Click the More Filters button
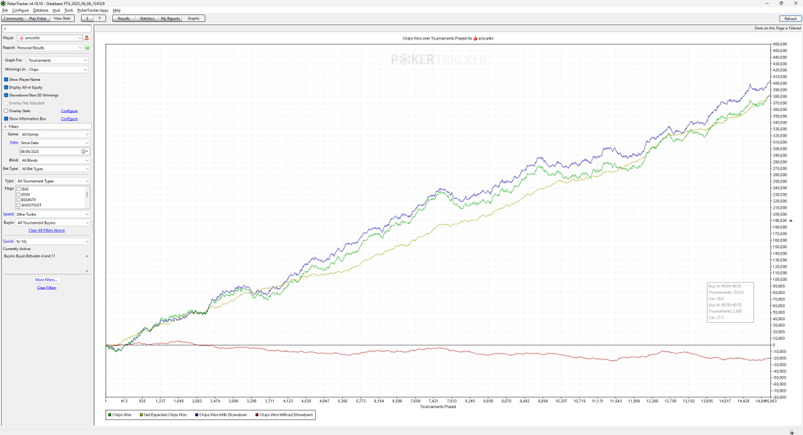Viewport: 803px width, 435px height. coord(46,280)
